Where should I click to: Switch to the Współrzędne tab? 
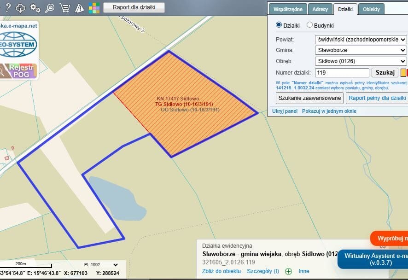(x=288, y=9)
